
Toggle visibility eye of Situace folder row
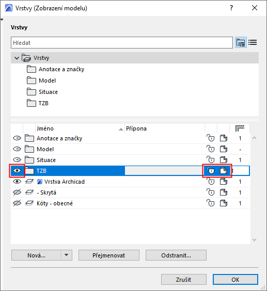coord(17,160)
